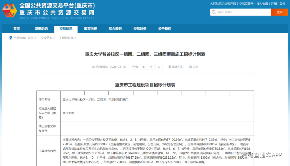
Task: Click the 项目批准文件及文号 label cell
Action: tap(48, 129)
